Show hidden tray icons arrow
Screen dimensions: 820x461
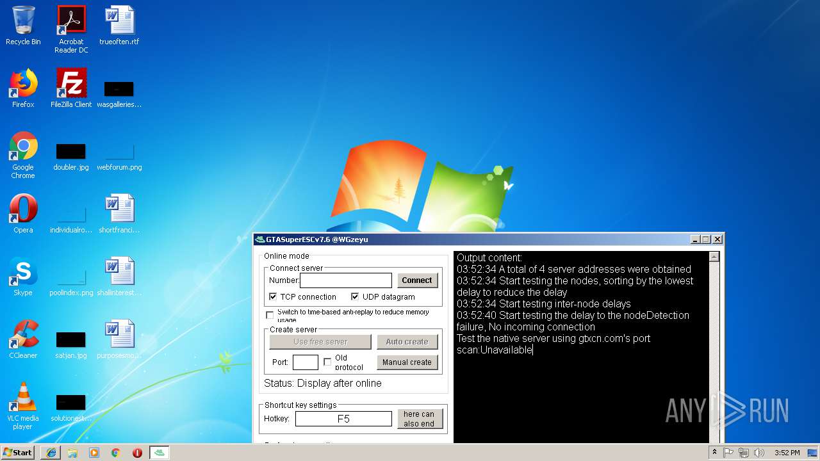click(x=714, y=453)
